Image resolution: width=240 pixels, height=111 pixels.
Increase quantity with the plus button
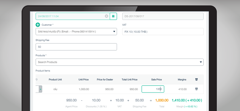coord(41,89)
